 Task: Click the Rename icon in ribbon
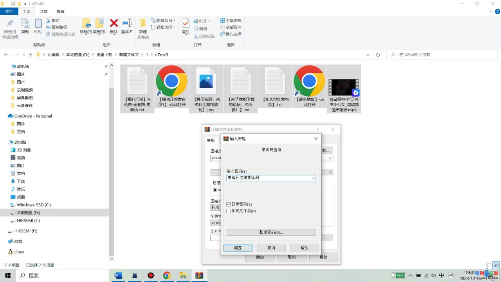127,24
